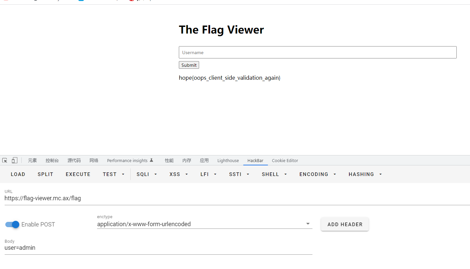Switch to the Cookie Editor tab
The width and height of the screenshot is (470, 269).
(285, 160)
